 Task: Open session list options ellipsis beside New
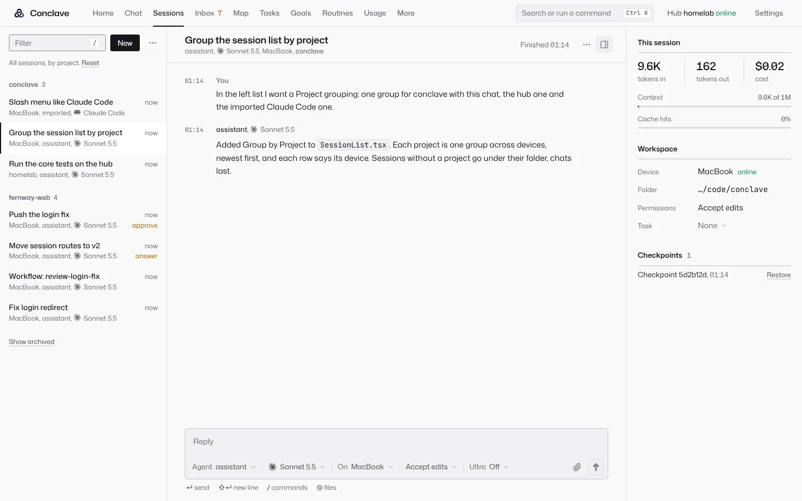point(153,43)
